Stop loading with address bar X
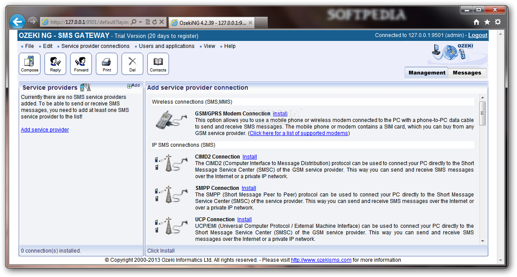The height and width of the screenshot is (277, 517). [162, 22]
